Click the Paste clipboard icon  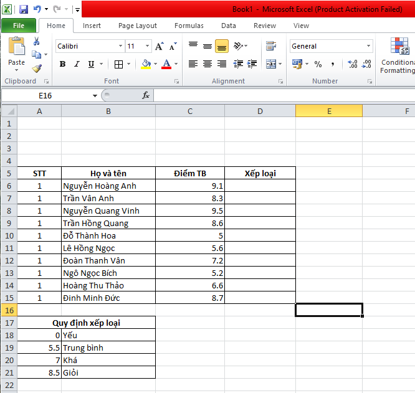[16, 46]
